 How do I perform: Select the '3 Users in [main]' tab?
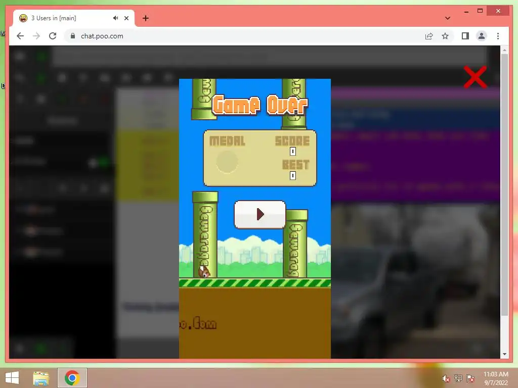pos(73,18)
